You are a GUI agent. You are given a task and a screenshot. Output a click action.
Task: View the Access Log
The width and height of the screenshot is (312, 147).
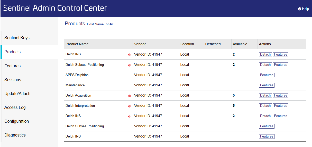point(15,107)
